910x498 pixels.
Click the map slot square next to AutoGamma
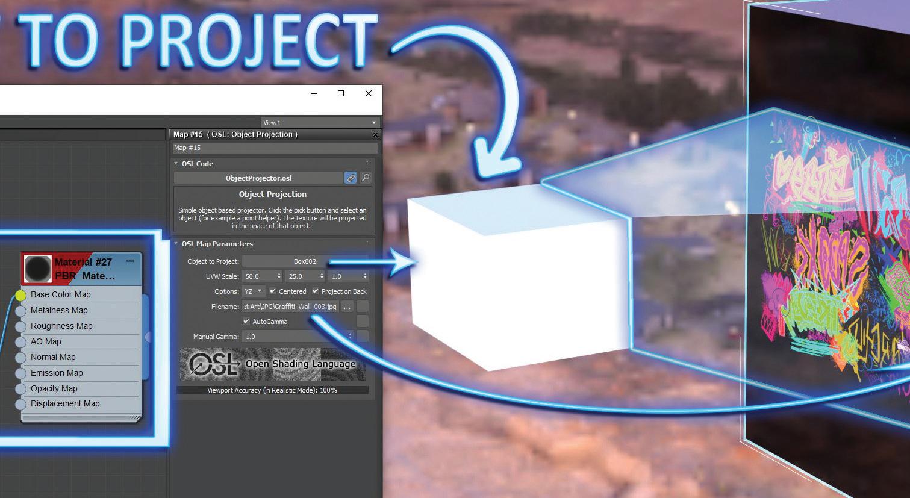point(363,322)
